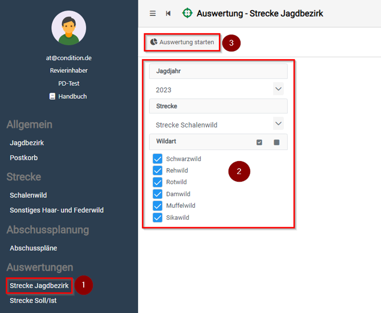This screenshot has height=313, width=381.
Task: Disable the Sikawild checkbox
Action: coord(157,217)
